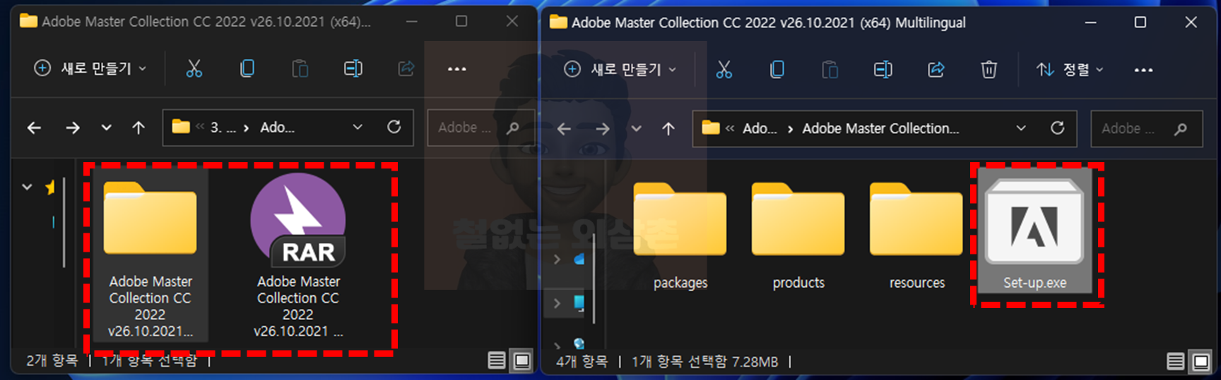
Task: Click the 2개 항목 count in left status bar
Action: point(52,361)
